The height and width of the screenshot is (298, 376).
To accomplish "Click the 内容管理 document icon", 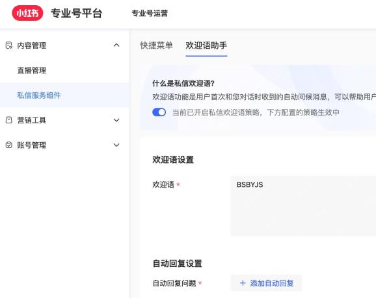I will 9,45.
